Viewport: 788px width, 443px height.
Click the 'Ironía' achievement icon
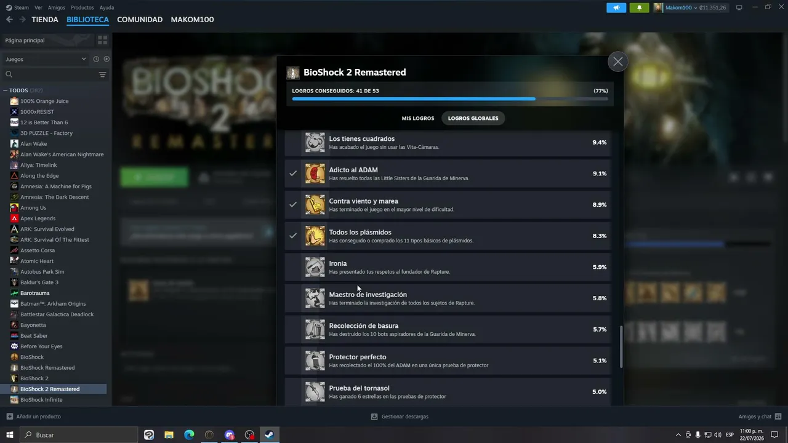pos(315,267)
